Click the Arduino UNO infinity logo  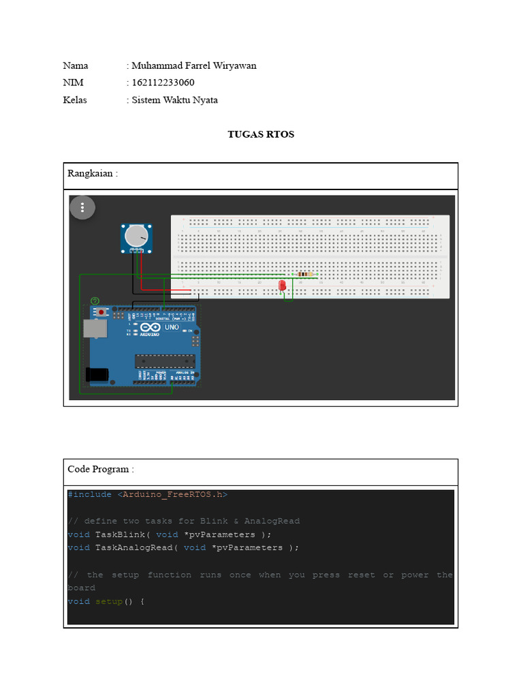pos(150,328)
